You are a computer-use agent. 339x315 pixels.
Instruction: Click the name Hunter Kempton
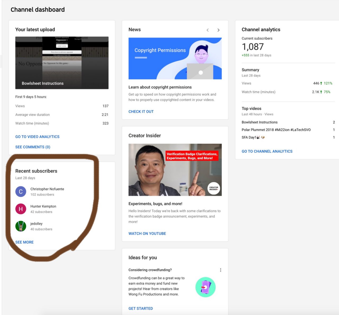pyautogui.click(x=43, y=206)
